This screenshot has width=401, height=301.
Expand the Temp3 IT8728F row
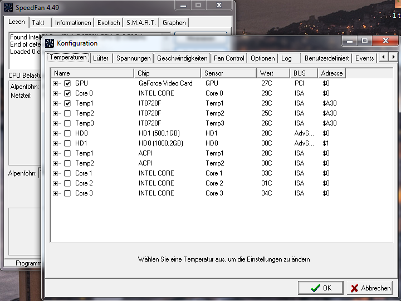tap(55, 123)
